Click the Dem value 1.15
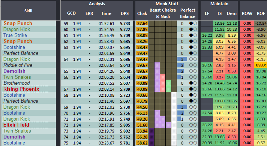Screen dimensions: 267x146 pyautogui.click(x=232, y=65)
